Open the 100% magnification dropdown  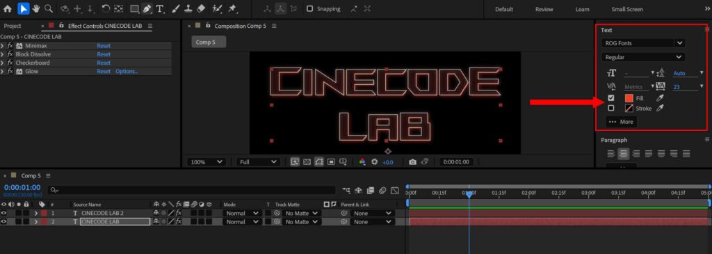click(x=206, y=161)
